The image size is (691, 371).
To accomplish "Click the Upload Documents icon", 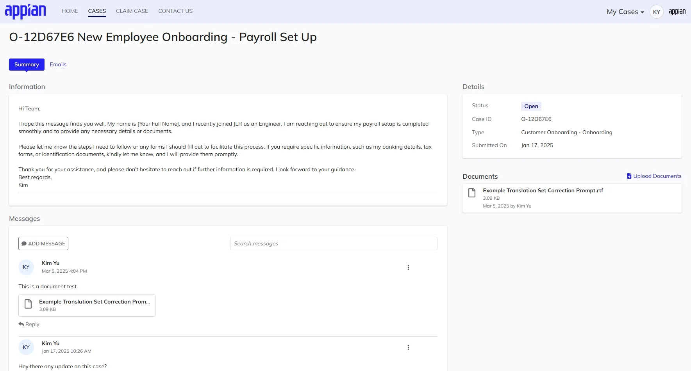I will [x=629, y=176].
